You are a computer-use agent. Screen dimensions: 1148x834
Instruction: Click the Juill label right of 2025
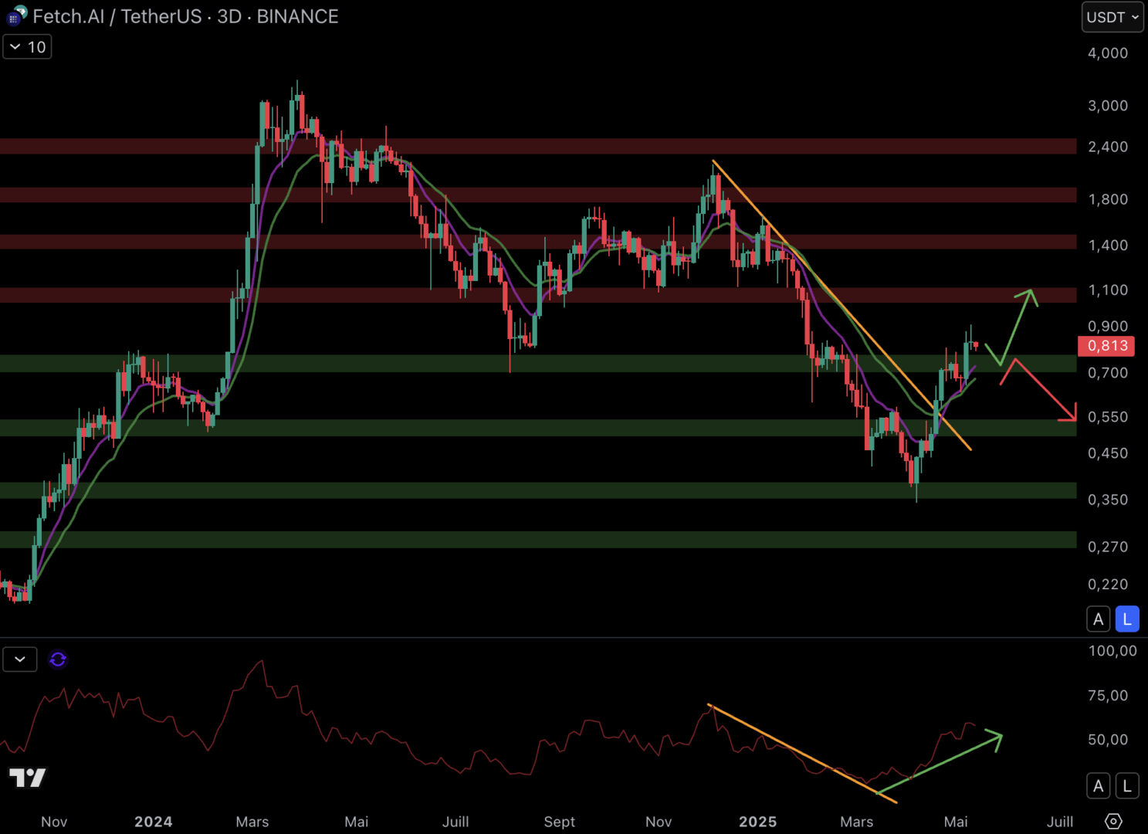pyautogui.click(x=1060, y=822)
